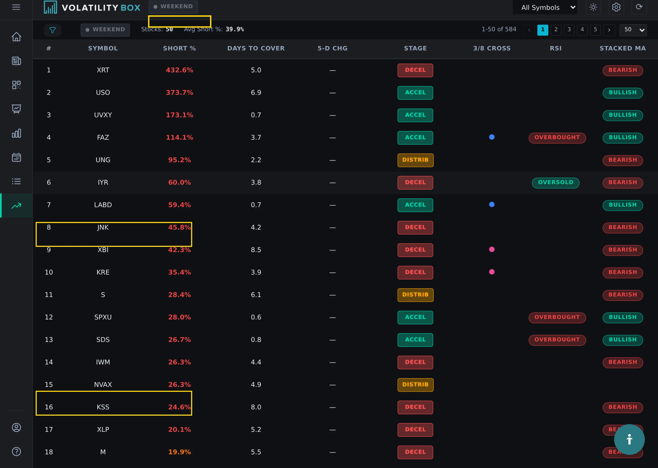Click the blue 3/8 cross dot for FAZ

492,137
